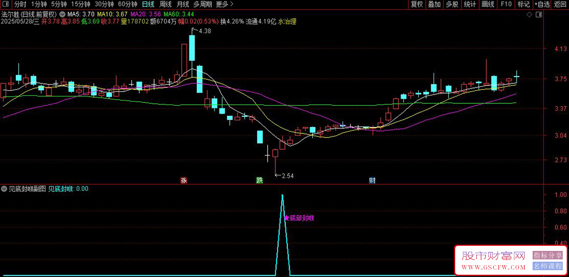Click the 法尔胜(日线.前复权) title text
The width and height of the screenshot is (569, 277).
29,15
